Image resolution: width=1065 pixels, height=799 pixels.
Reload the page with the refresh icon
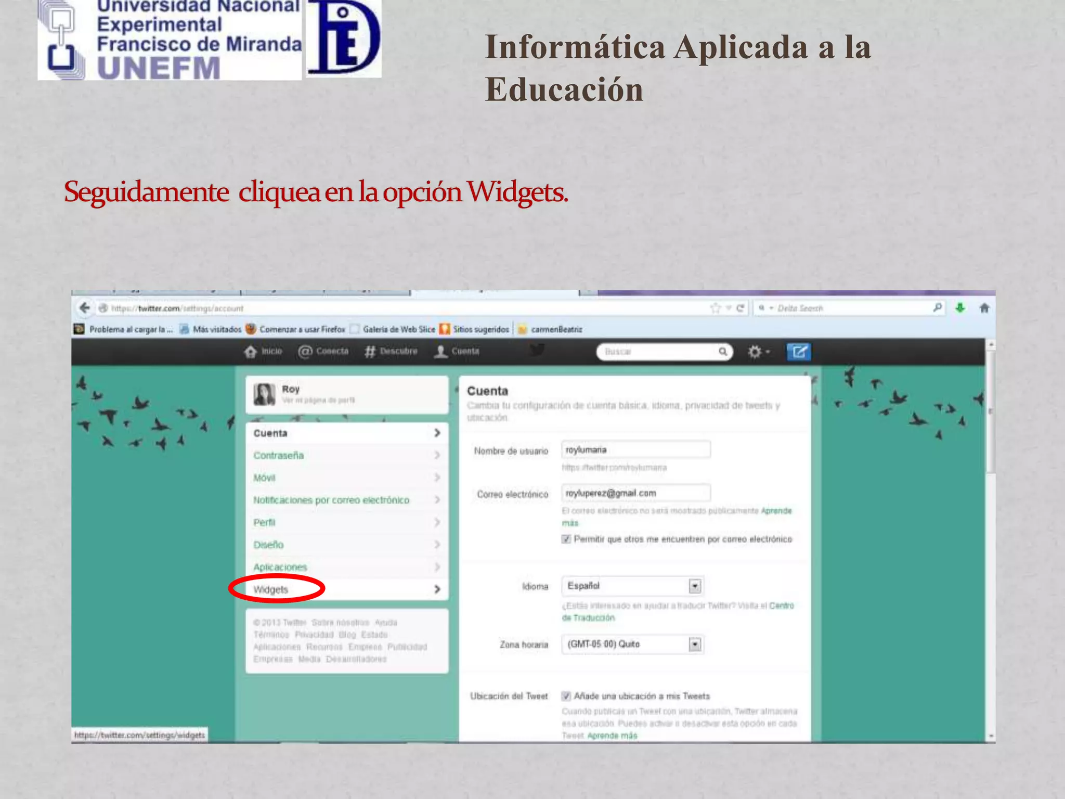[x=741, y=308]
